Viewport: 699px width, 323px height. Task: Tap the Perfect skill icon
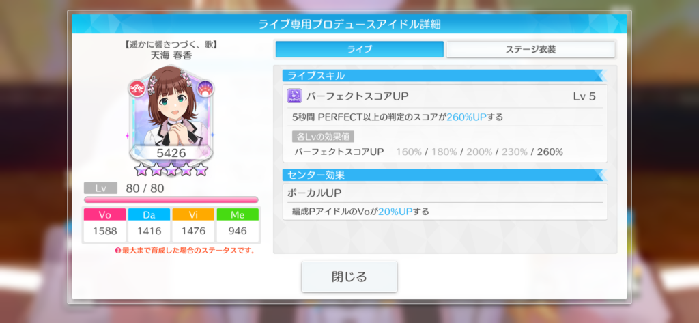294,96
